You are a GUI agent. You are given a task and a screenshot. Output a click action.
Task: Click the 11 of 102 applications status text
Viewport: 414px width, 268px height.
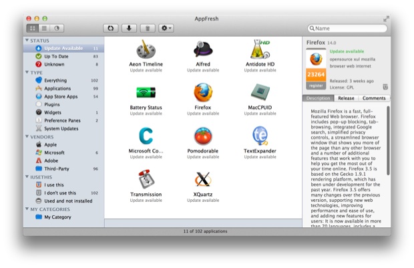point(205,231)
